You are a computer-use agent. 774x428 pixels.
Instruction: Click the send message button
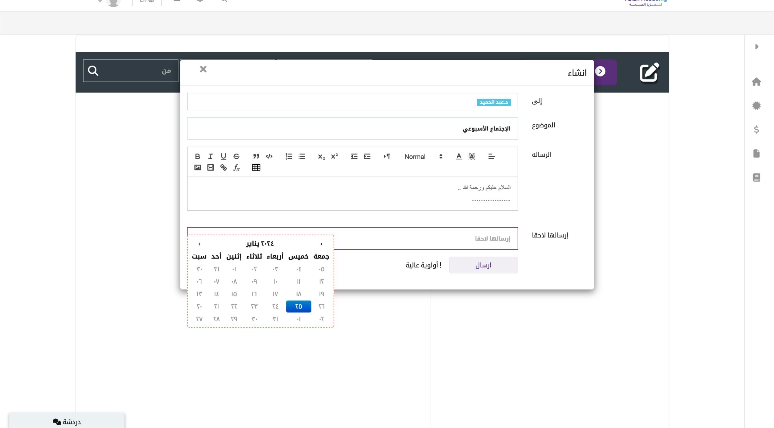(483, 265)
